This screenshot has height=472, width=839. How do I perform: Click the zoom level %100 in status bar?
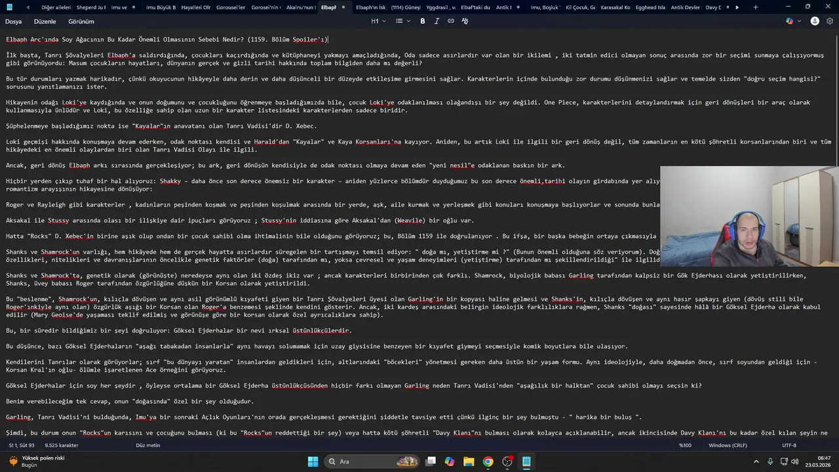[685, 445]
